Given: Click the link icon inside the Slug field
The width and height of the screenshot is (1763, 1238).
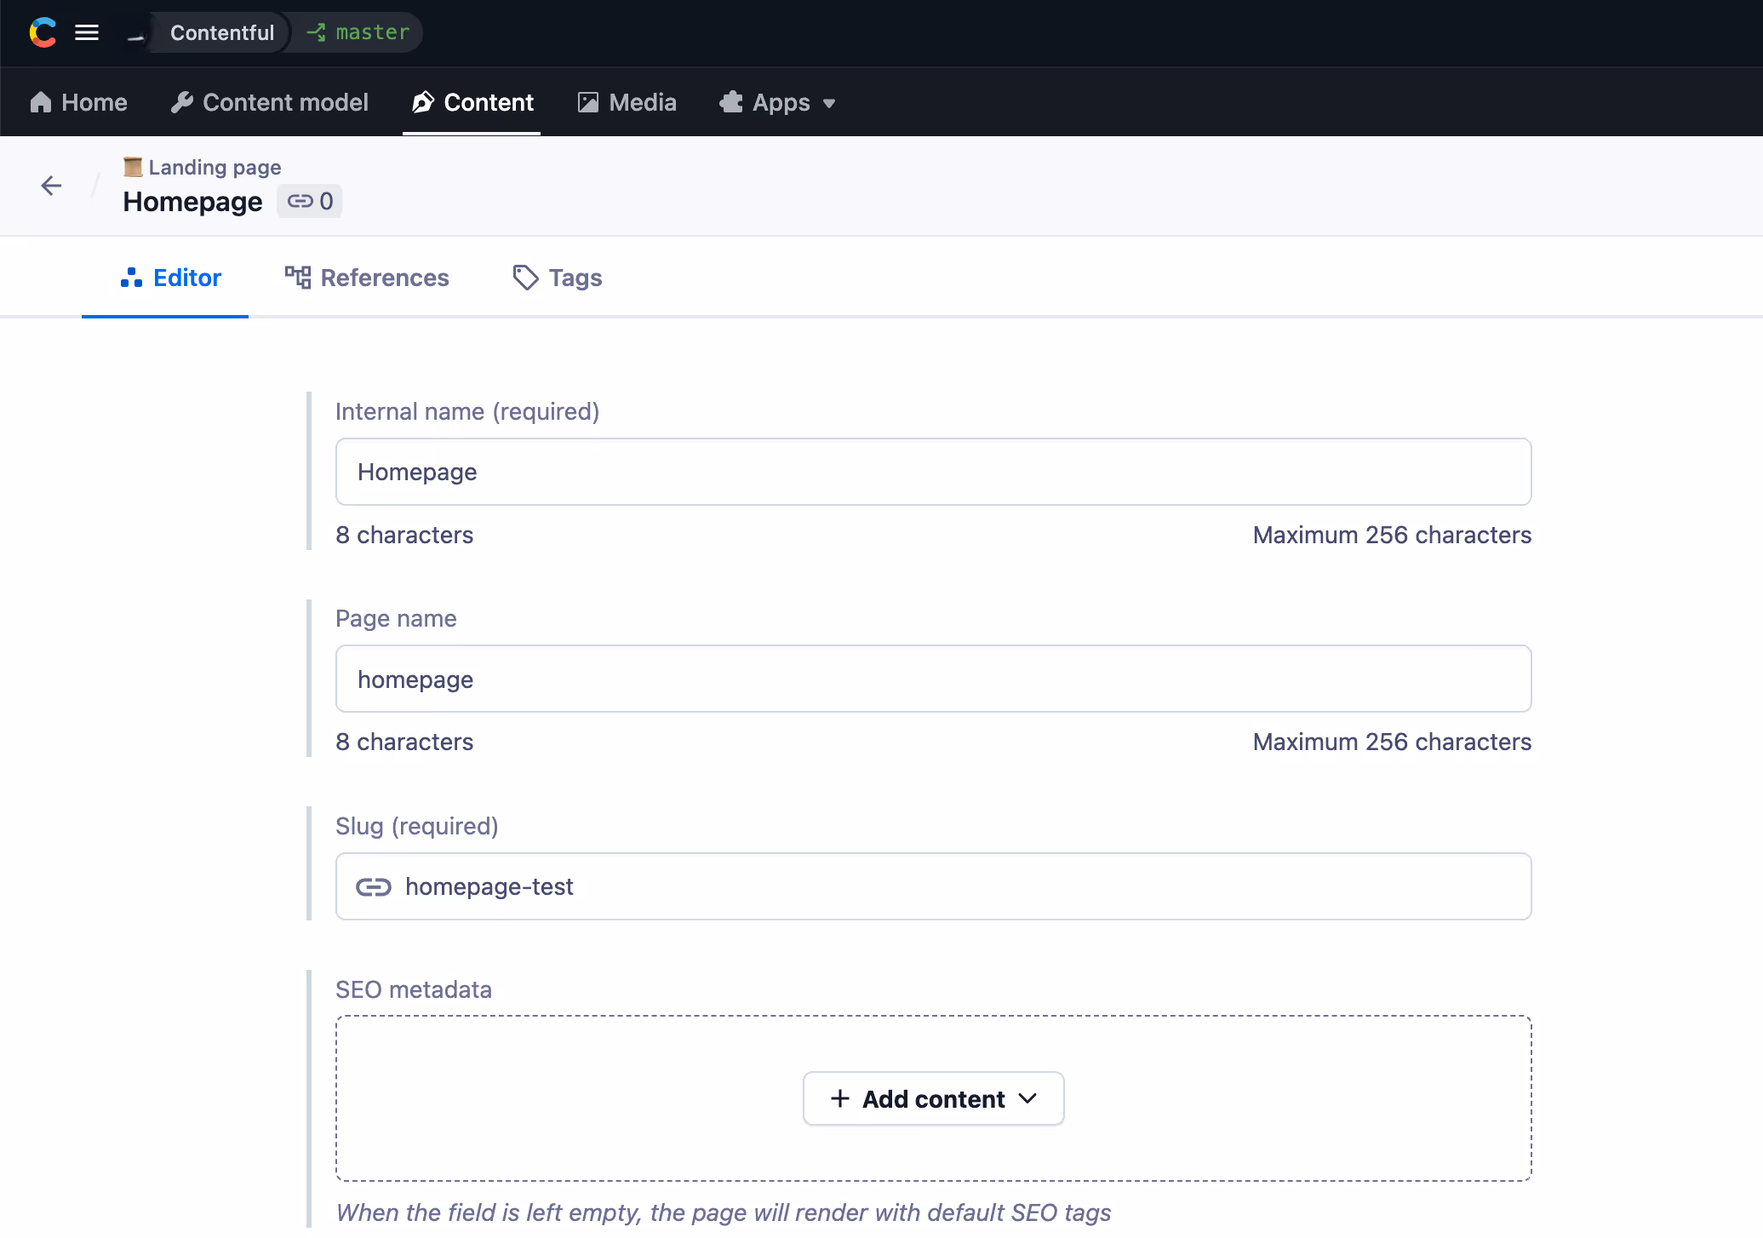Looking at the screenshot, I should (x=375, y=886).
